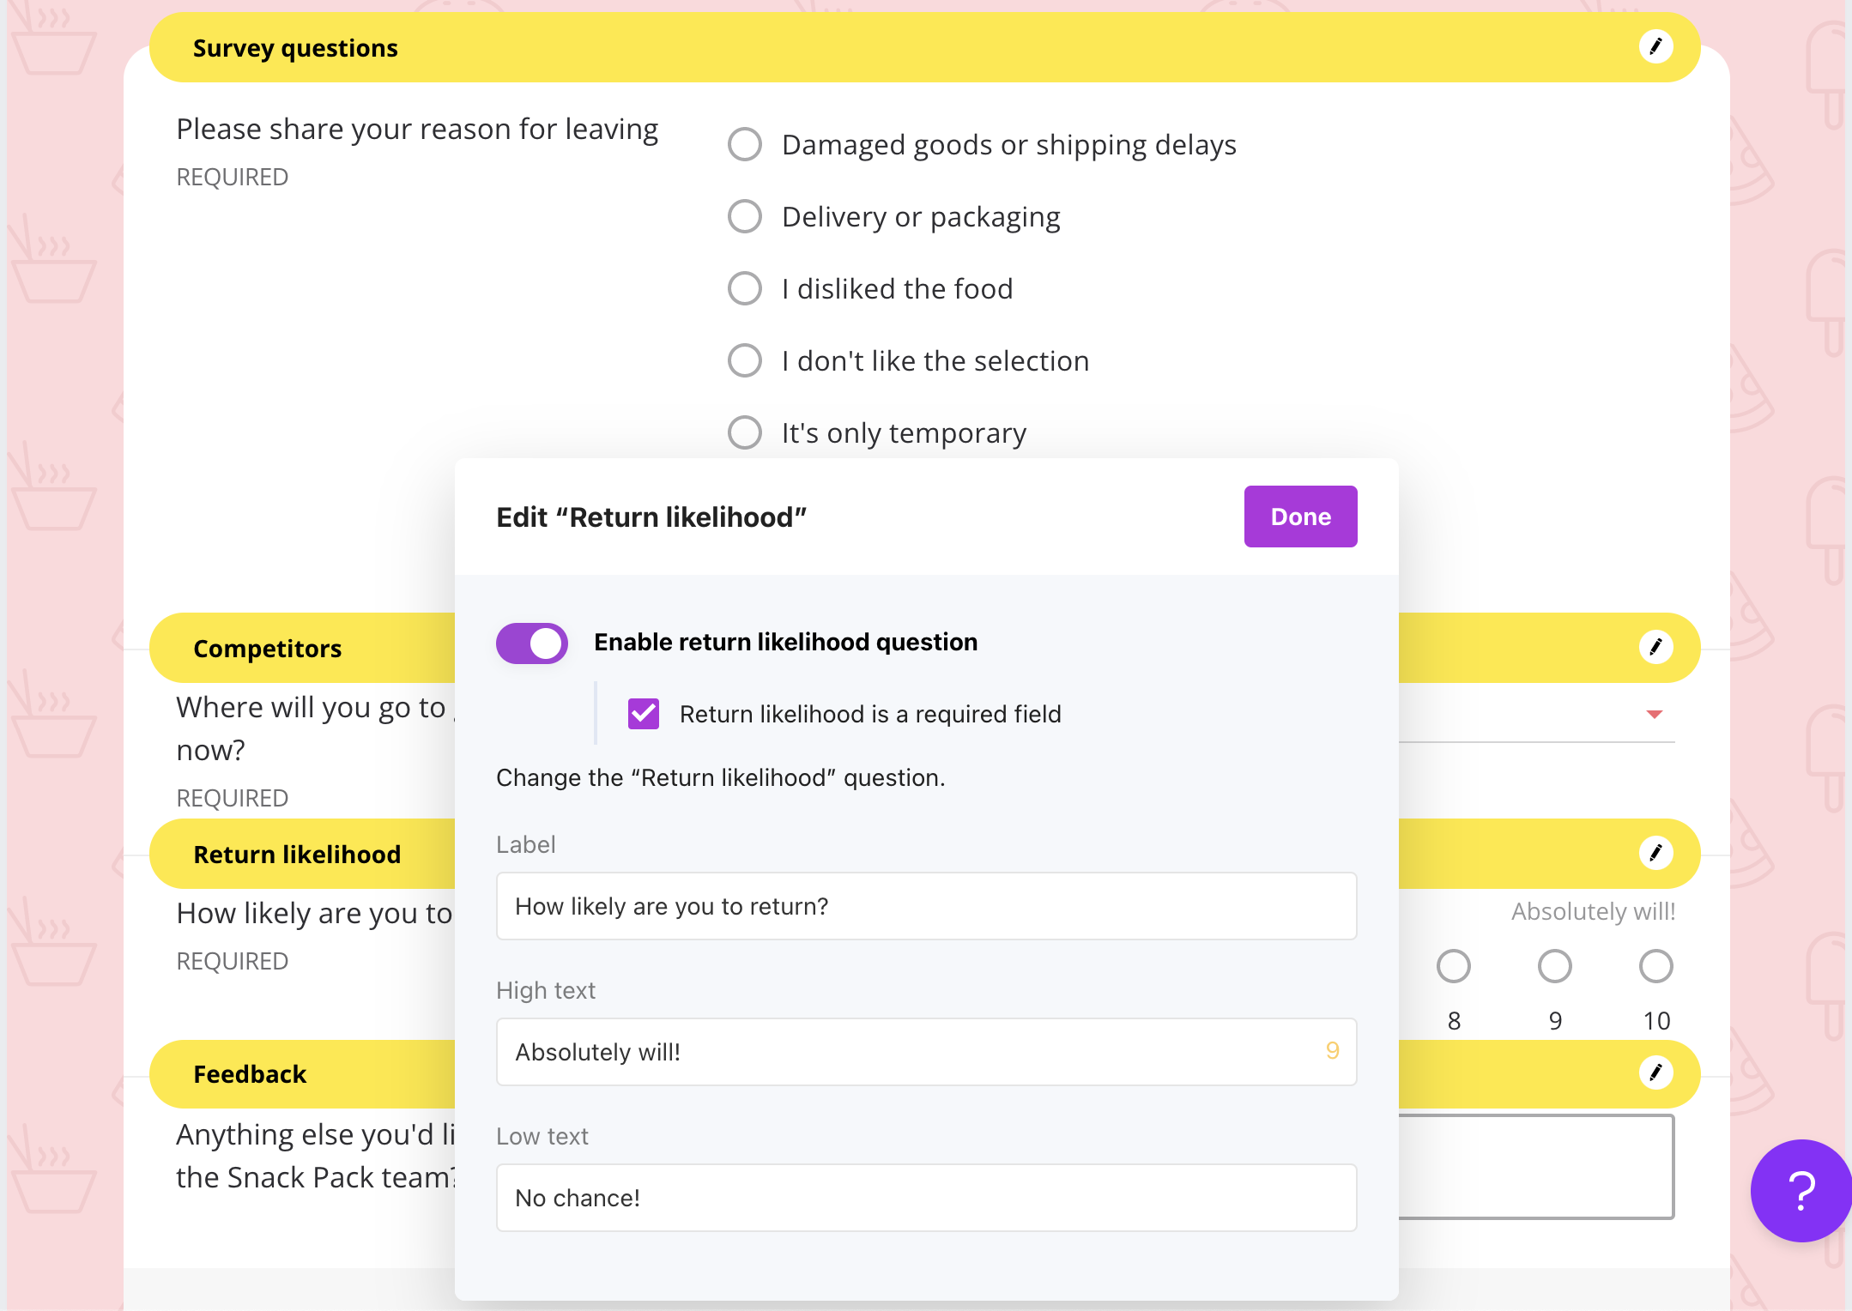Select rating 8 radio on the scale
This screenshot has width=1852, height=1311.
pos(1453,966)
